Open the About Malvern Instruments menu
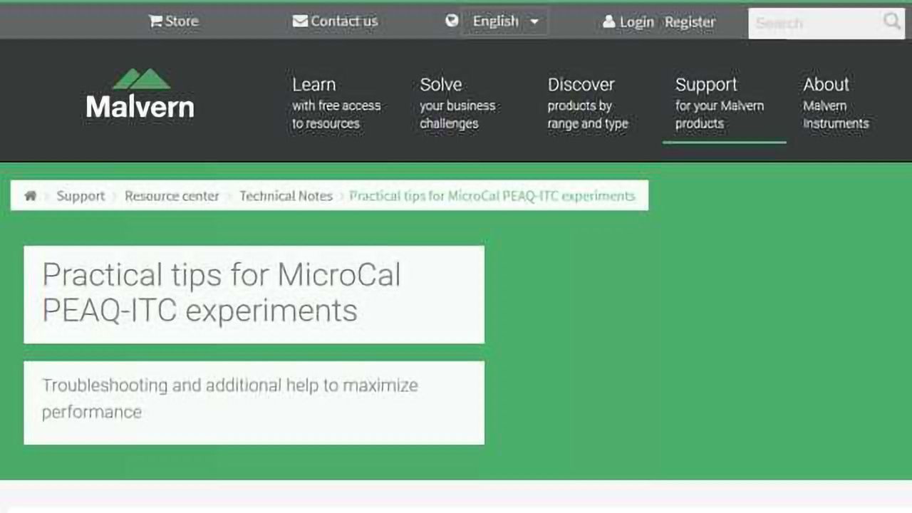 836,103
